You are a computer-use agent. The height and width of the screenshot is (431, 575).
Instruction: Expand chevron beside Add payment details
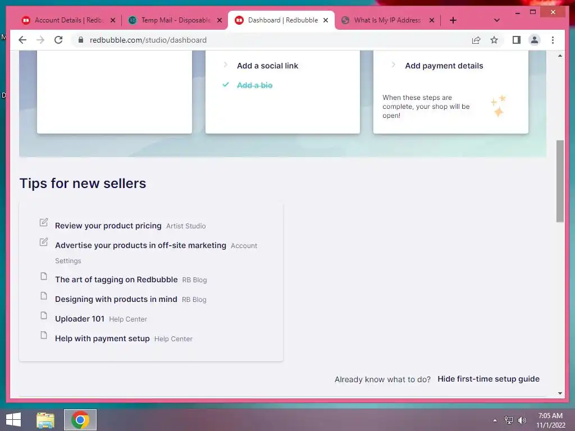[393, 65]
